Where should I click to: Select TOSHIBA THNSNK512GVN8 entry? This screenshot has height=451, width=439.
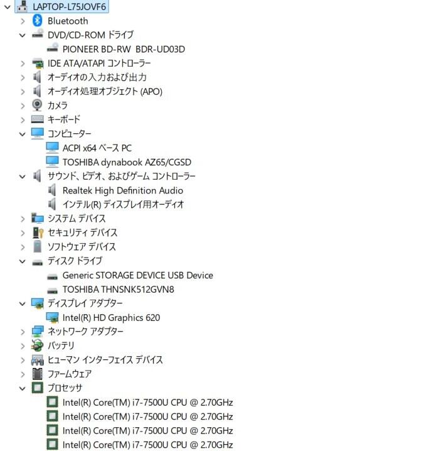(118, 290)
